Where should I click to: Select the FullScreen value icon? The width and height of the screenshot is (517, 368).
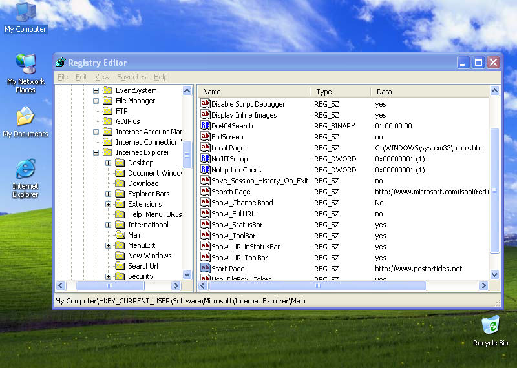coord(205,136)
